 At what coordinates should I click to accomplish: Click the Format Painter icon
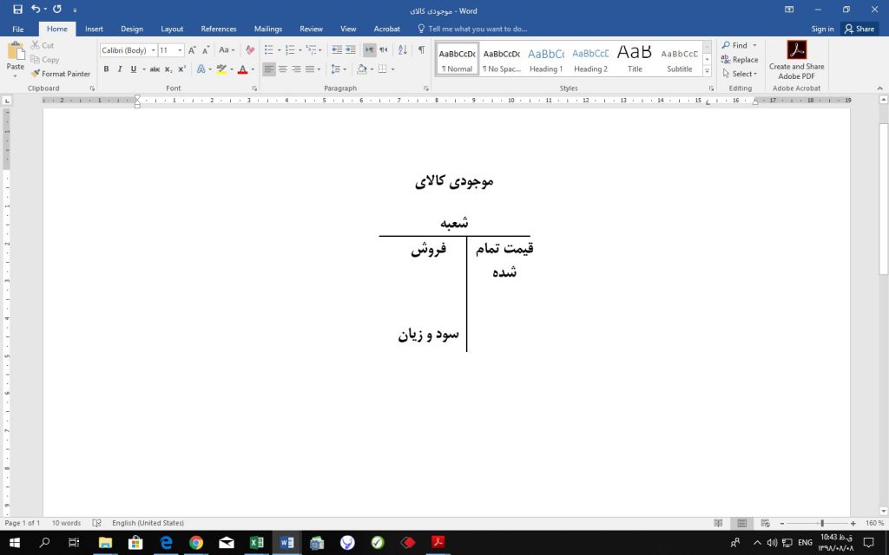[61, 74]
